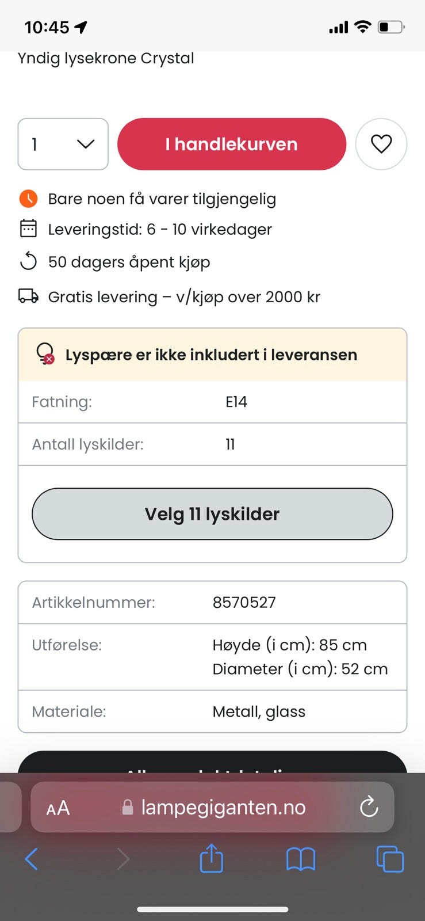Add item to favorites with heart icon
The width and height of the screenshot is (425, 921).
[381, 144]
